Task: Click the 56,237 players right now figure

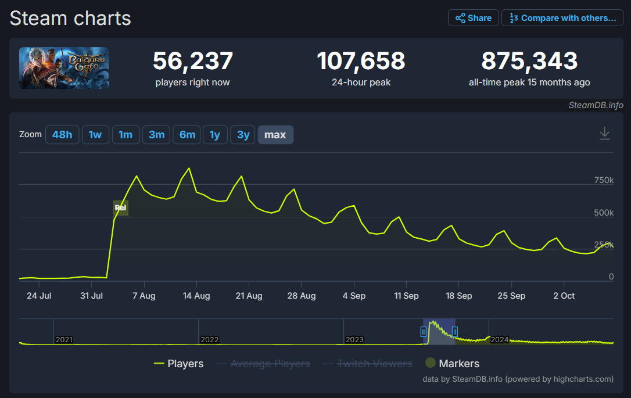Action: click(193, 61)
